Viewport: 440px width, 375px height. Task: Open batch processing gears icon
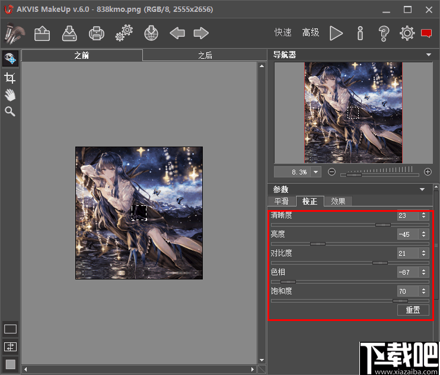123,33
